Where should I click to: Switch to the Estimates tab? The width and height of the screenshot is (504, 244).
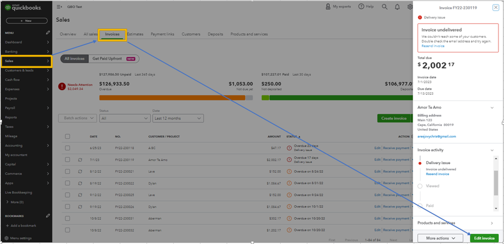135,34
